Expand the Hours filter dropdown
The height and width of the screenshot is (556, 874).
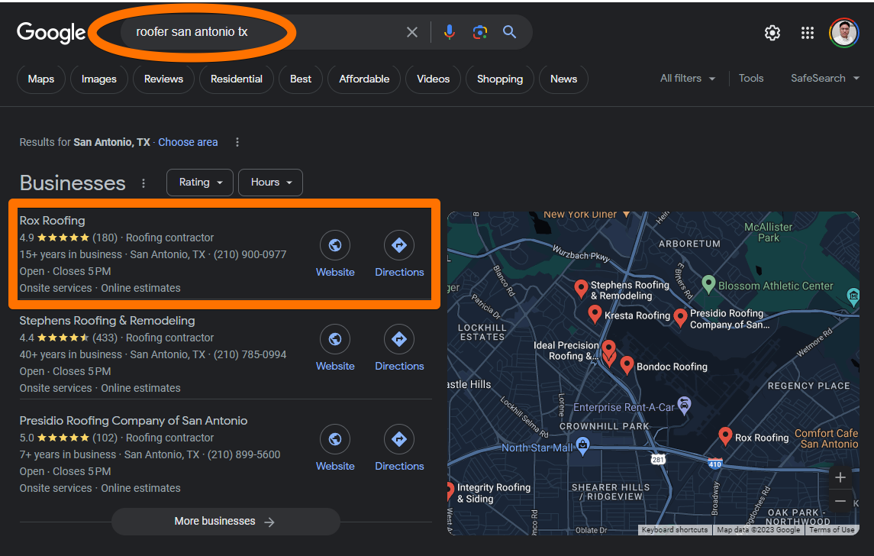271,183
